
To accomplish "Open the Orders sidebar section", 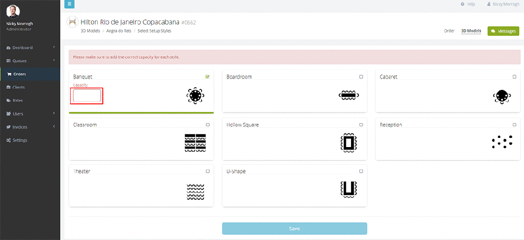I will 30,74.
